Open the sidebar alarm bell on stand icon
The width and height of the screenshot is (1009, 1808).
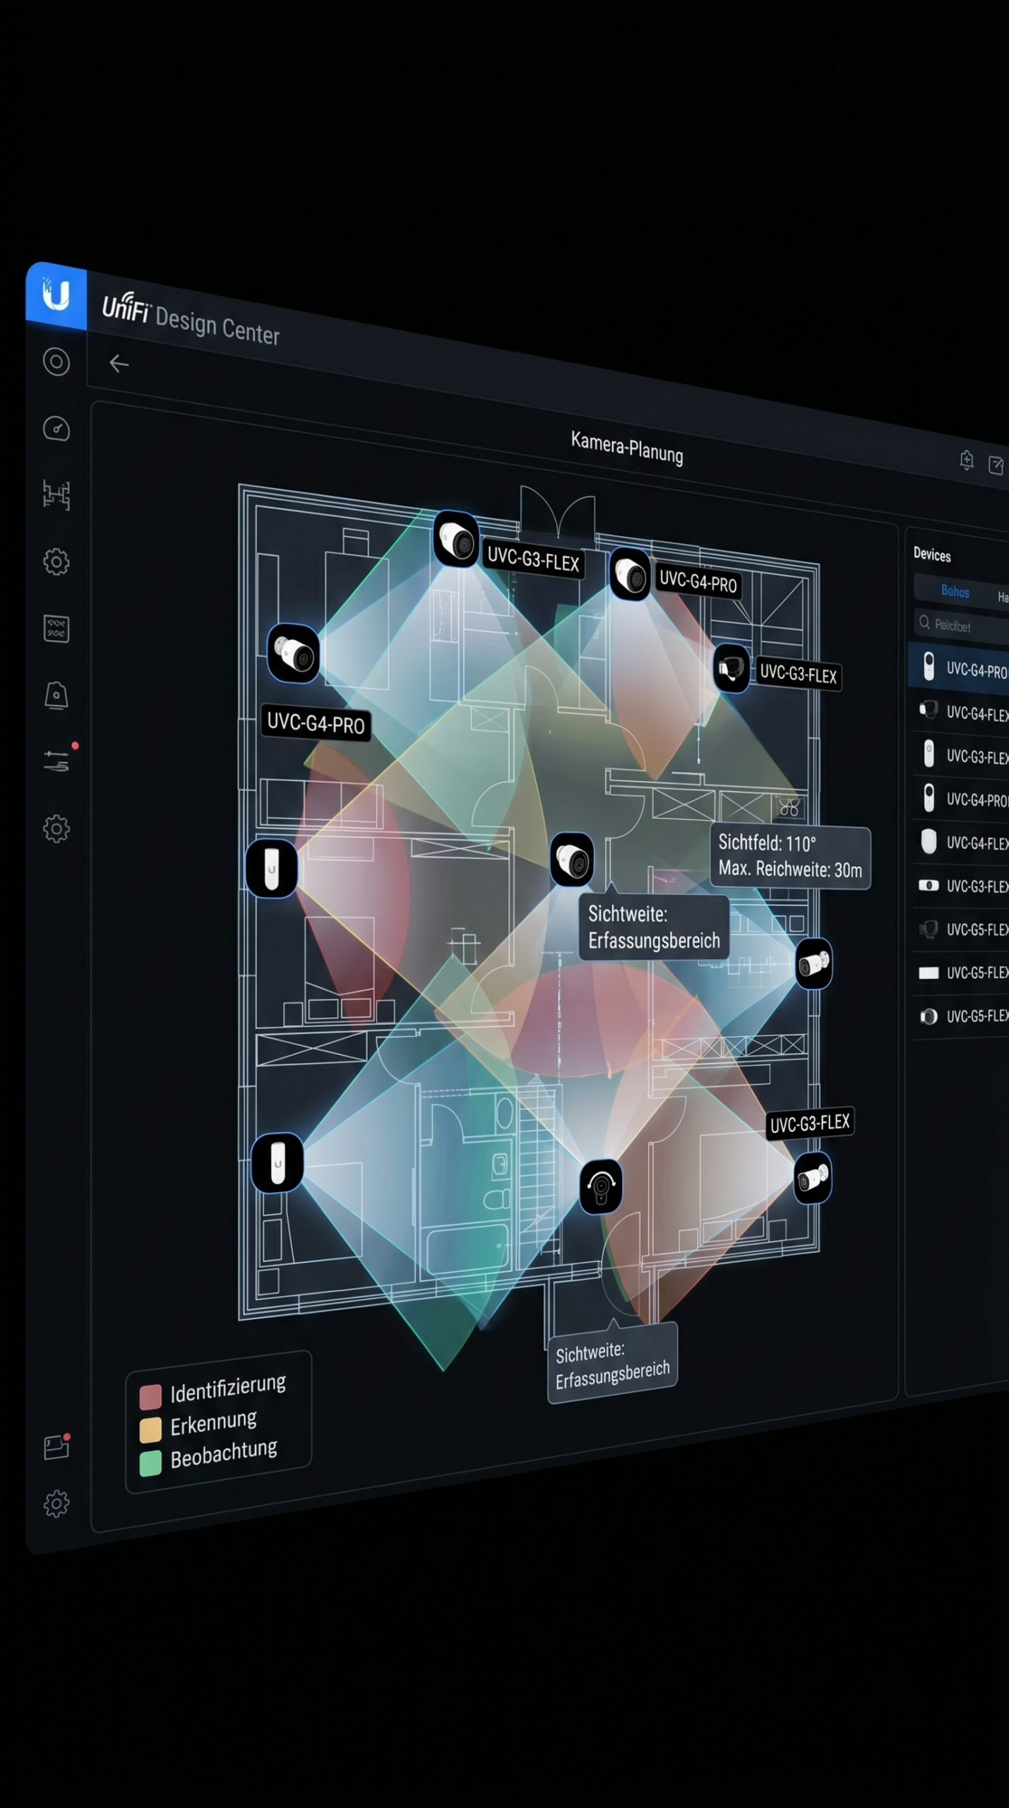[56, 696]
